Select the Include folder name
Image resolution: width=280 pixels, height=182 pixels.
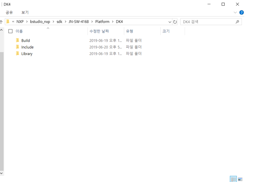tap(27, 47)
